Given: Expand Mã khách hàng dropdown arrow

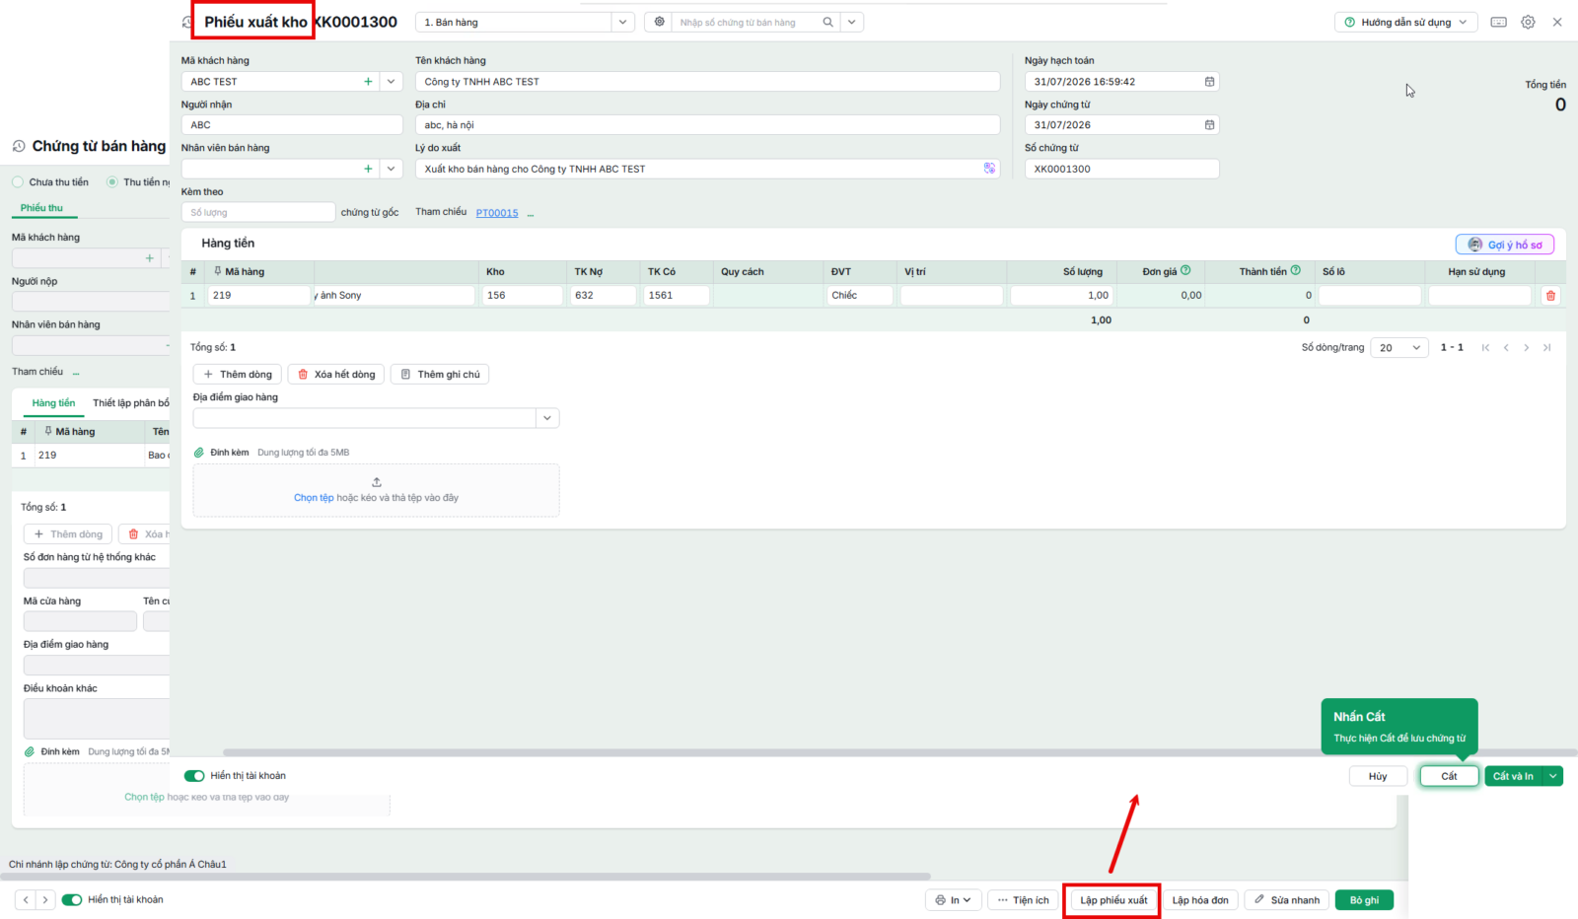Looking at the screenshot, I should point(392,82).
